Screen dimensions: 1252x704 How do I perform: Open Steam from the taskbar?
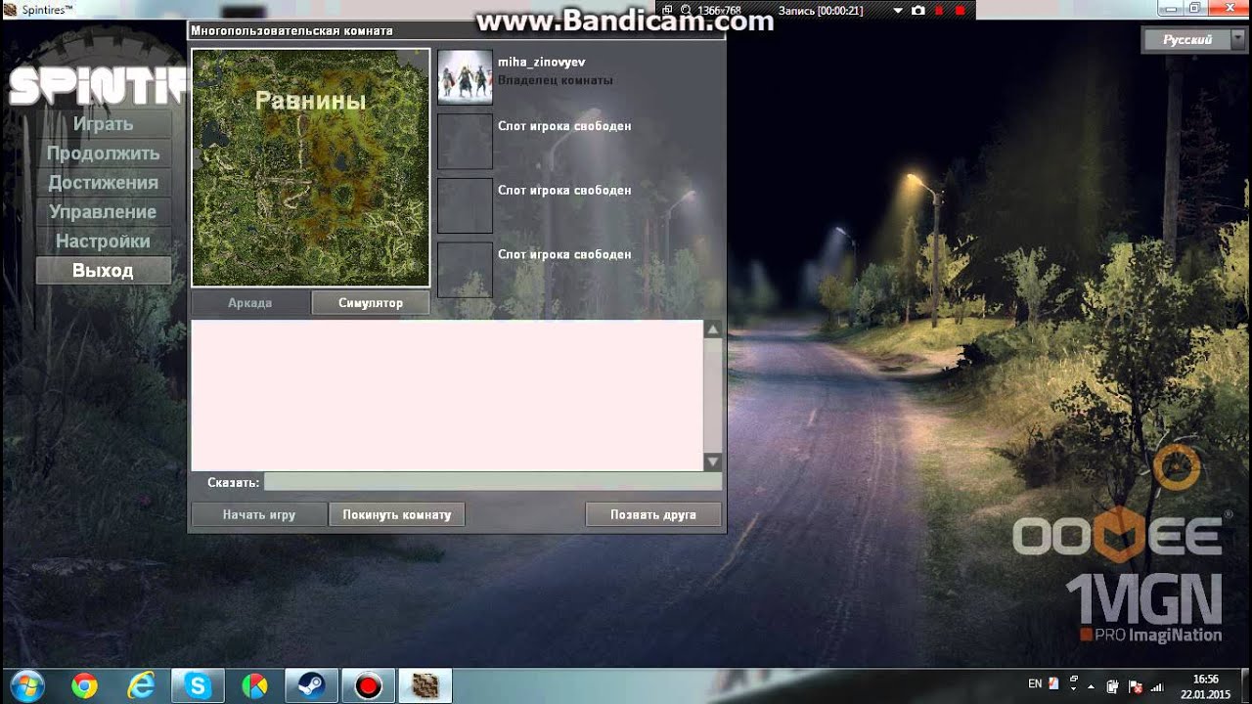coord(312,686)
